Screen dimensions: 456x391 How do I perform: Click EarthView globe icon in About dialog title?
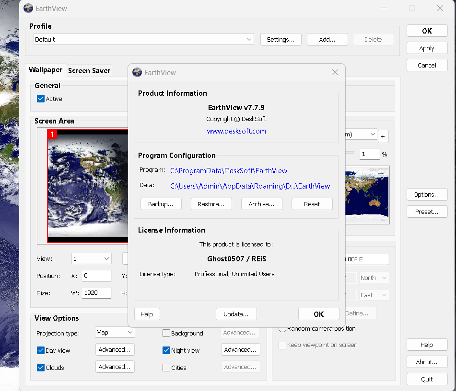click(x=137, y=72)
